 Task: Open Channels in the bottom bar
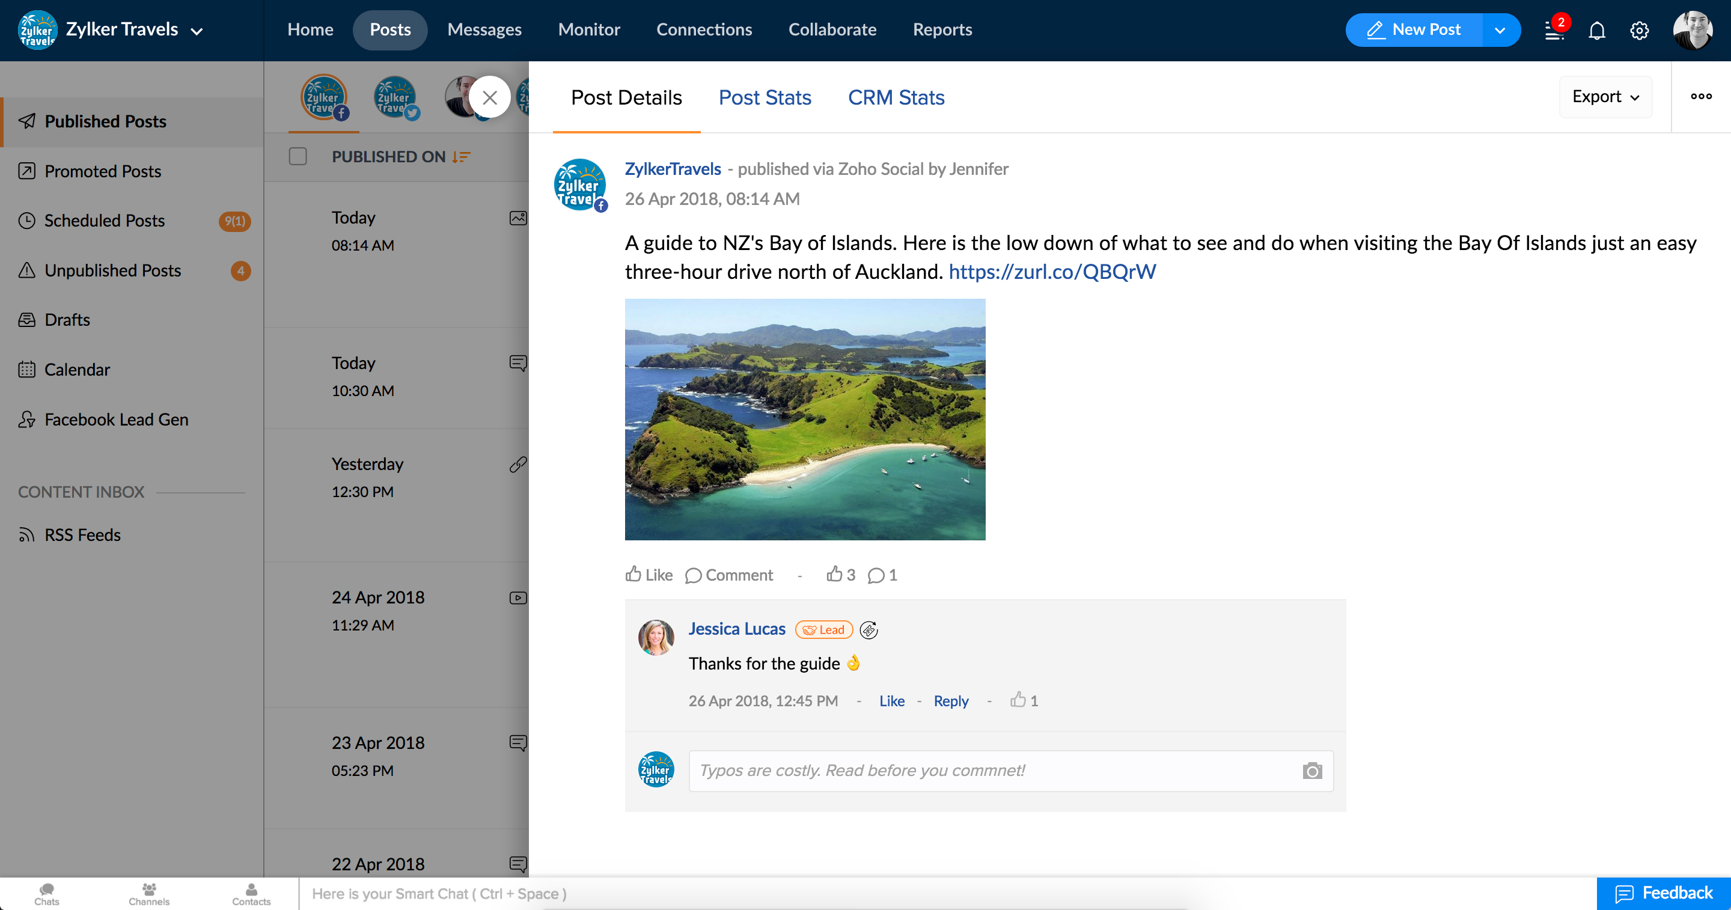point(148,894)
